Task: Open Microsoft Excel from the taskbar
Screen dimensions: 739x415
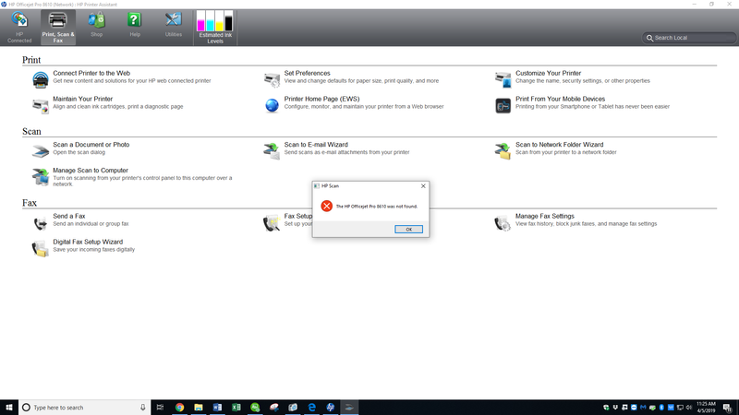Action: [x=236, y=408]
